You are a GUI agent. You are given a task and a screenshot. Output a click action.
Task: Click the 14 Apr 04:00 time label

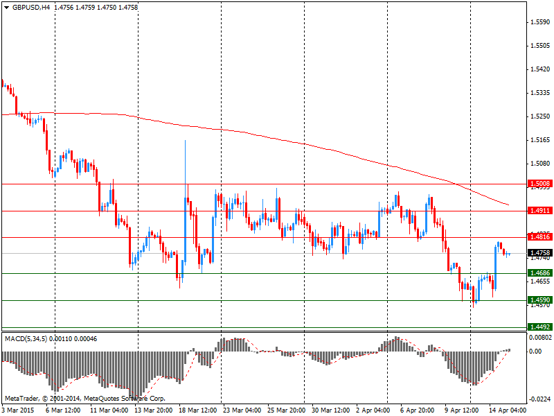[x=508, y=410]
